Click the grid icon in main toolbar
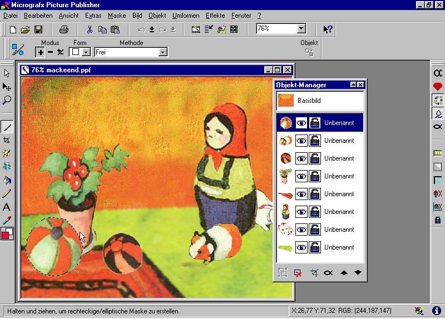This screenshot has width=445, height=319. point(234,29)
